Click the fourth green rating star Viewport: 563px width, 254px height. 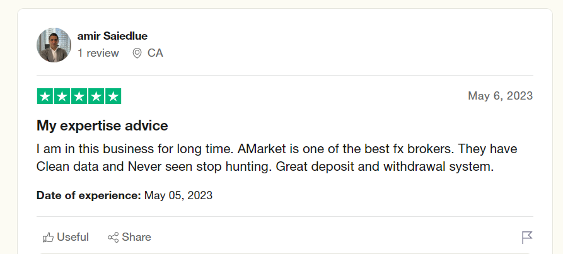(96, 96)
